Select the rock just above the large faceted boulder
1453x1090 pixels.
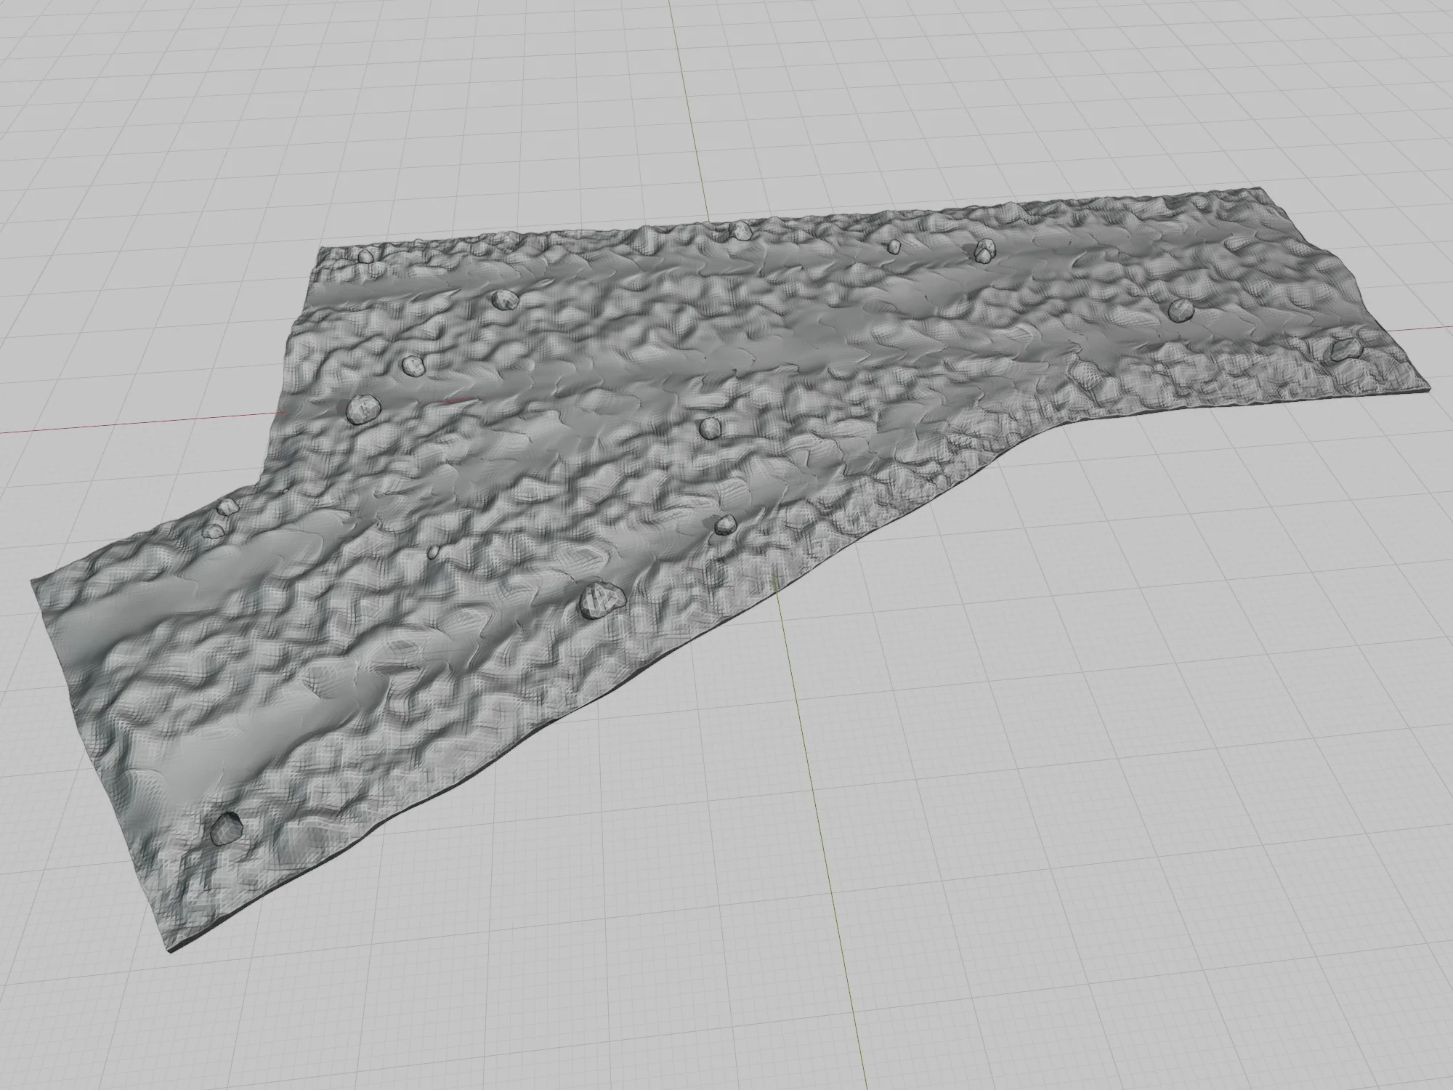coord(725,525)
